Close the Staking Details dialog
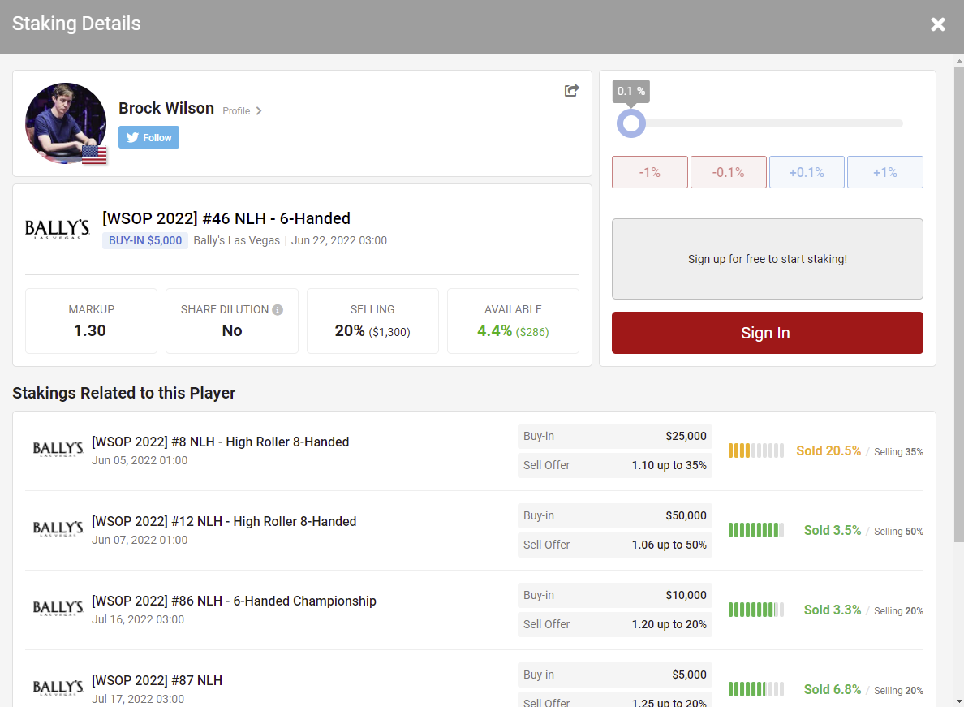Viewport: 964px width, 707px height. pos(937,24)
